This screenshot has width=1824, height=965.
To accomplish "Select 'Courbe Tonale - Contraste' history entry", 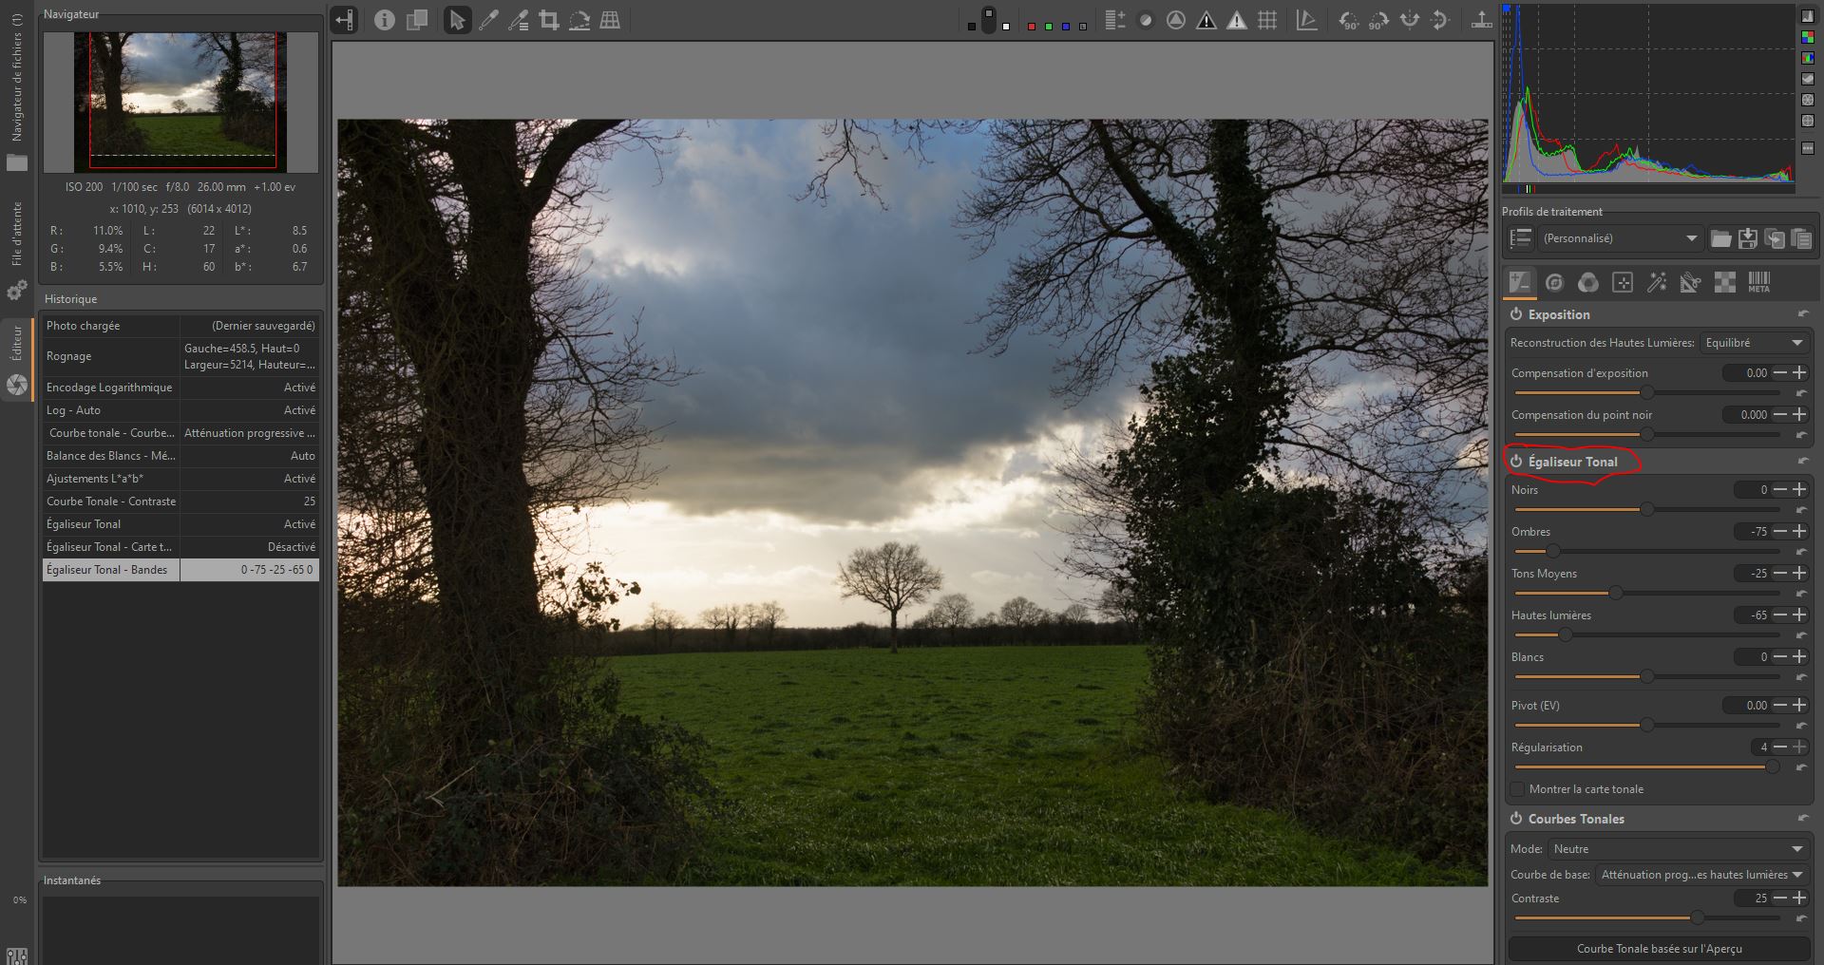I will tap(111, 501).
